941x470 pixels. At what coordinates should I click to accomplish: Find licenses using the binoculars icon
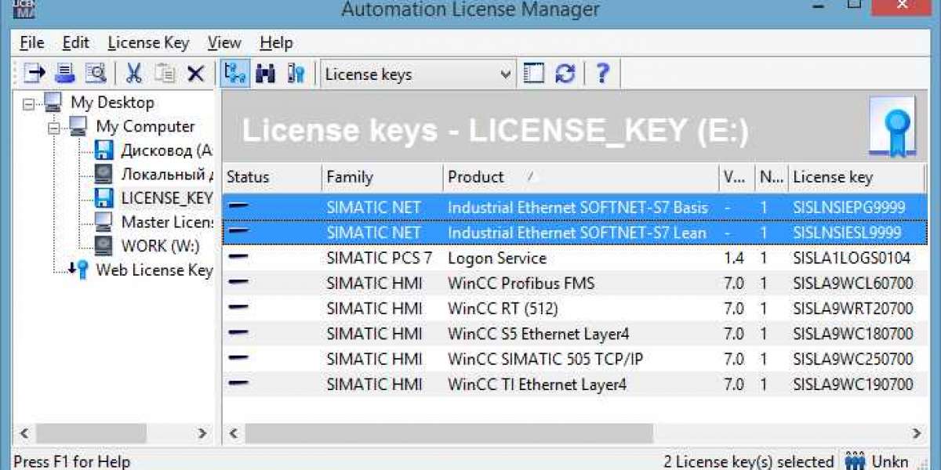pos(267,73)
